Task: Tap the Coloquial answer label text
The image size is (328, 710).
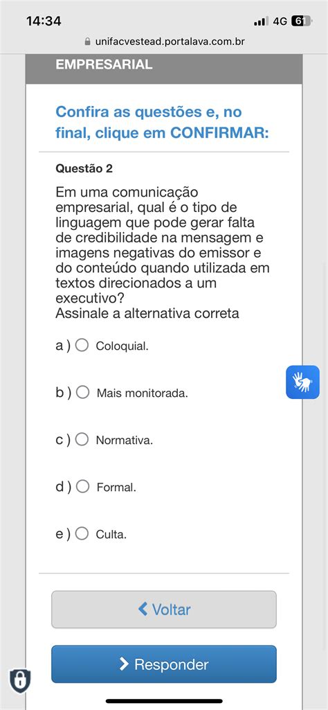Action: point(122,346)
